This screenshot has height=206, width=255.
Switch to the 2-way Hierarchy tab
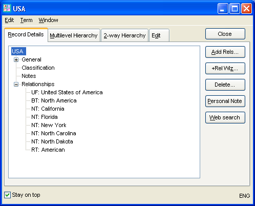pyautogui.click(x=124, y=35)
